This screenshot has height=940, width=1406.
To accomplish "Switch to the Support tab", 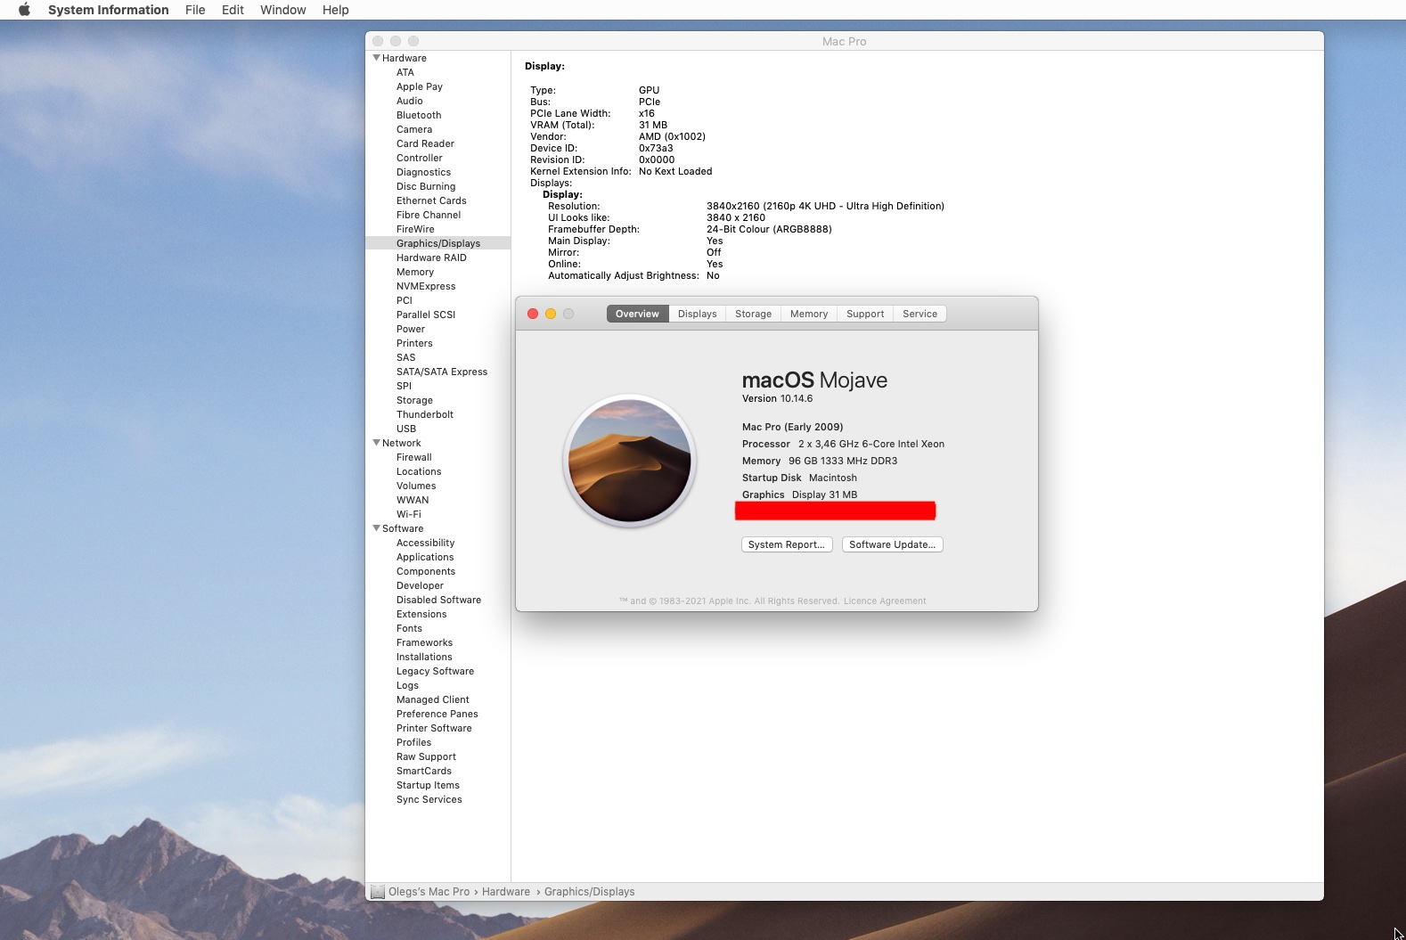I will (865, 314).
